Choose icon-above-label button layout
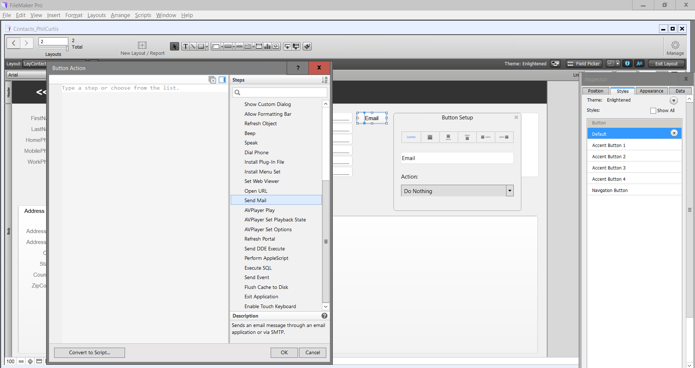The width and height of the screenshot is (695, 368). pos(448,137)
